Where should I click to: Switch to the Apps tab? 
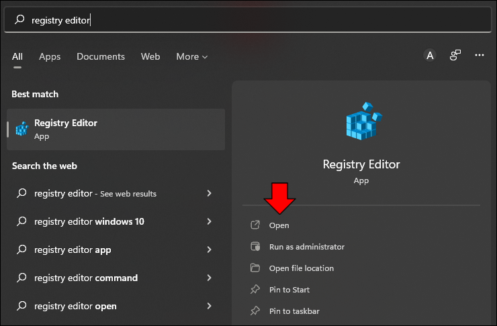click(x=50, y=57)
